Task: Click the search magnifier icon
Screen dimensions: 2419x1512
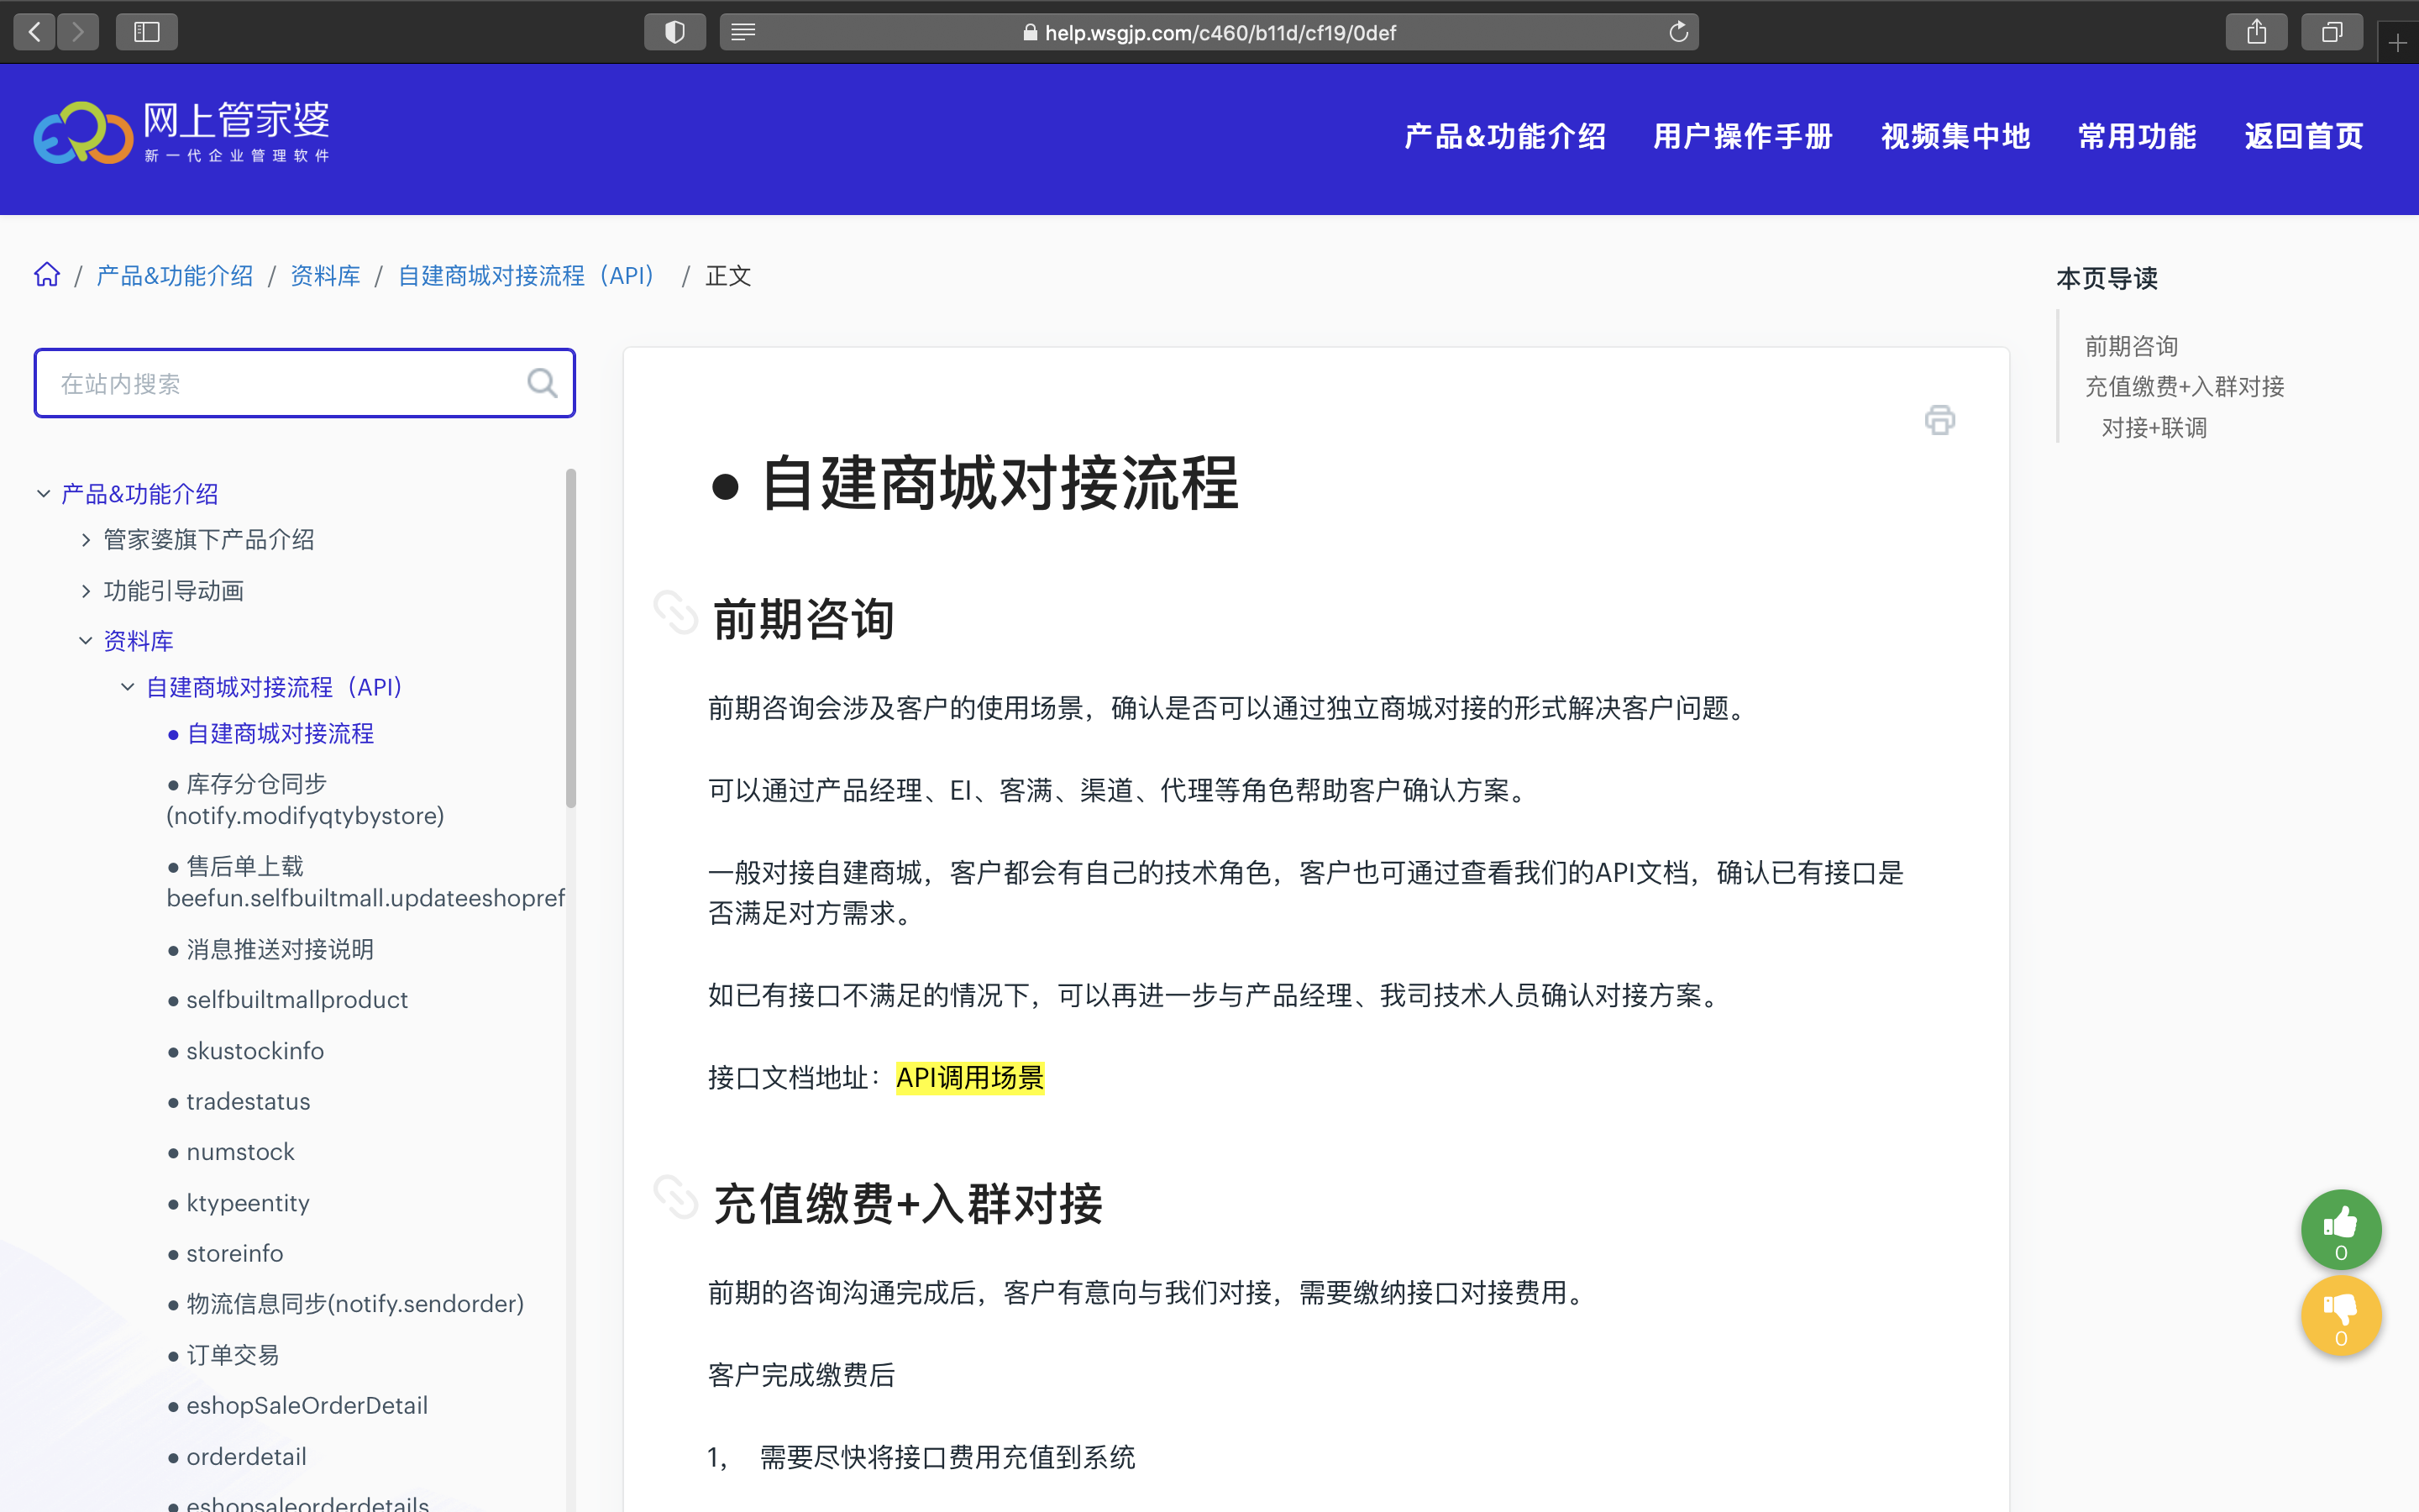Action: [x=542, y=383]
